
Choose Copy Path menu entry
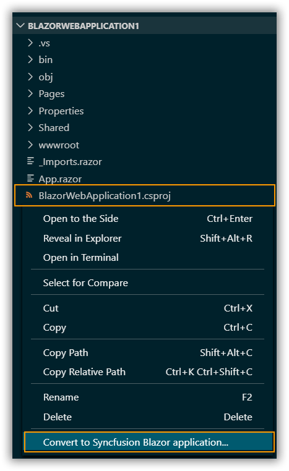pyautogui.click(x=148, y=353)
